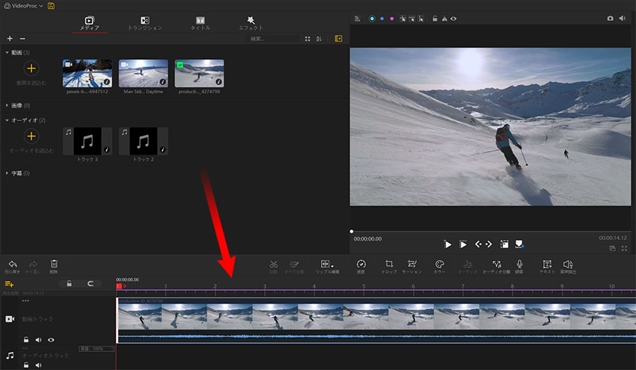Switch media library to grid view
Image resolution: width=636 pixels, height=370 pixels.
click(308, 39)
